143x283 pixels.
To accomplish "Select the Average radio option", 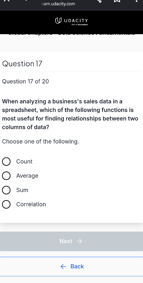I will point(6,176).
